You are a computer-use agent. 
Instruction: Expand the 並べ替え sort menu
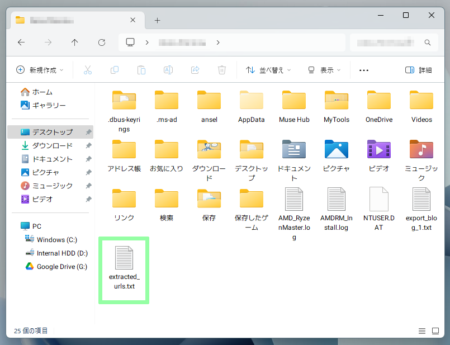(269, 70)
